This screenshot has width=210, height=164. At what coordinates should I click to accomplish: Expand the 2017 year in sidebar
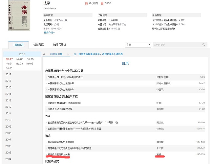click(8, 74)
